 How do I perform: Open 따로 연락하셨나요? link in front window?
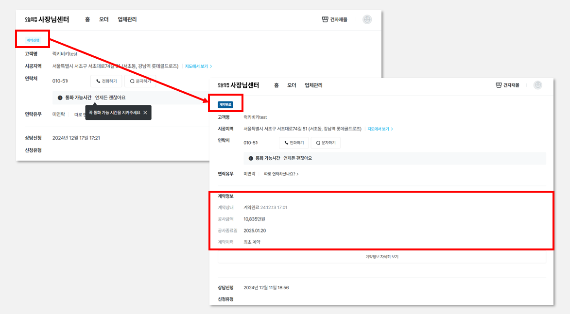[281, 174]
